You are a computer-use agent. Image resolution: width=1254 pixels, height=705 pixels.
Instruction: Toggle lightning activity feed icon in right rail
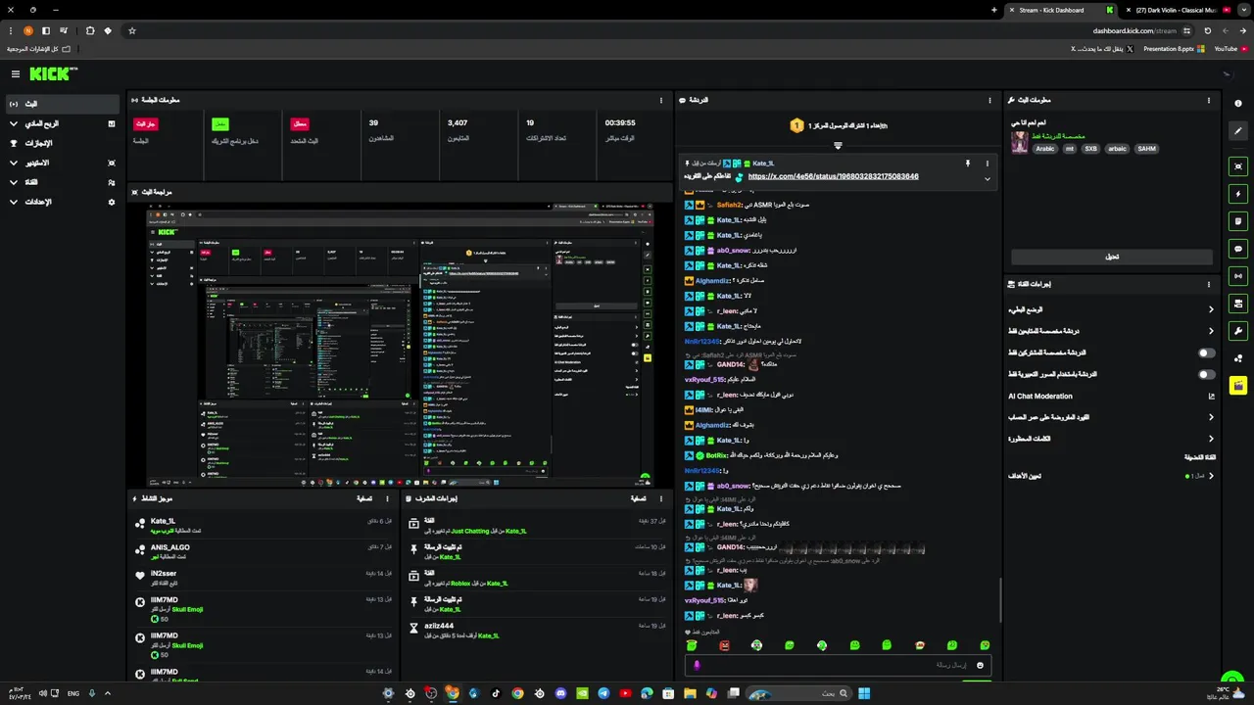pos(1238,194)
